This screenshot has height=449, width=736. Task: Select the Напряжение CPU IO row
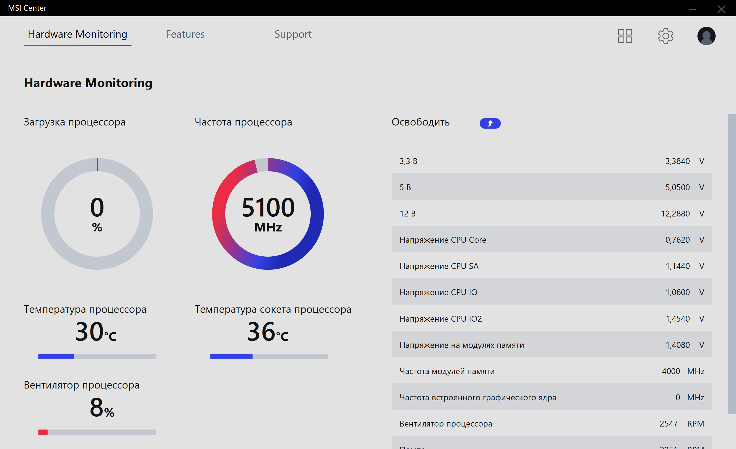pos(551,292)
